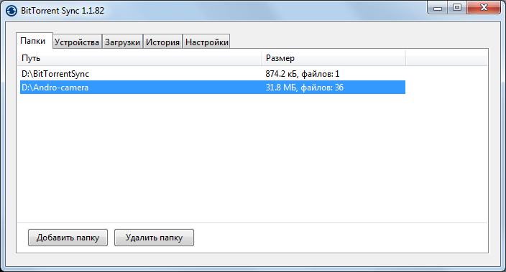
Task: Select the D:\Andro-camera folder row
Action: [x=213, y=88]
